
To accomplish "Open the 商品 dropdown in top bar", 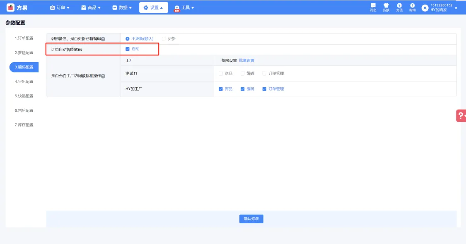I will click(x=91, y=7).
